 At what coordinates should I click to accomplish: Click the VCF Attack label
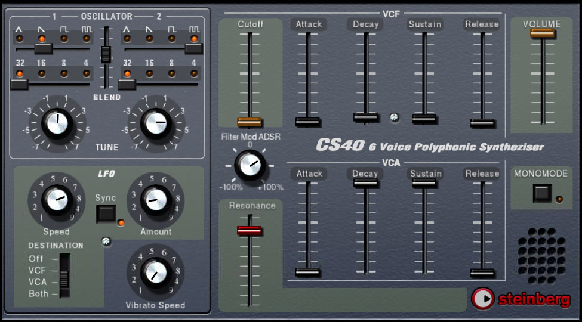[x=309, y=24]
